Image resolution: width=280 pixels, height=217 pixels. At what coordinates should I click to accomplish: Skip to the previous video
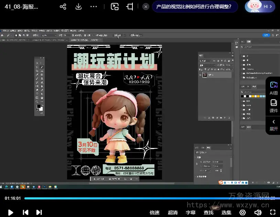(25, 213)
